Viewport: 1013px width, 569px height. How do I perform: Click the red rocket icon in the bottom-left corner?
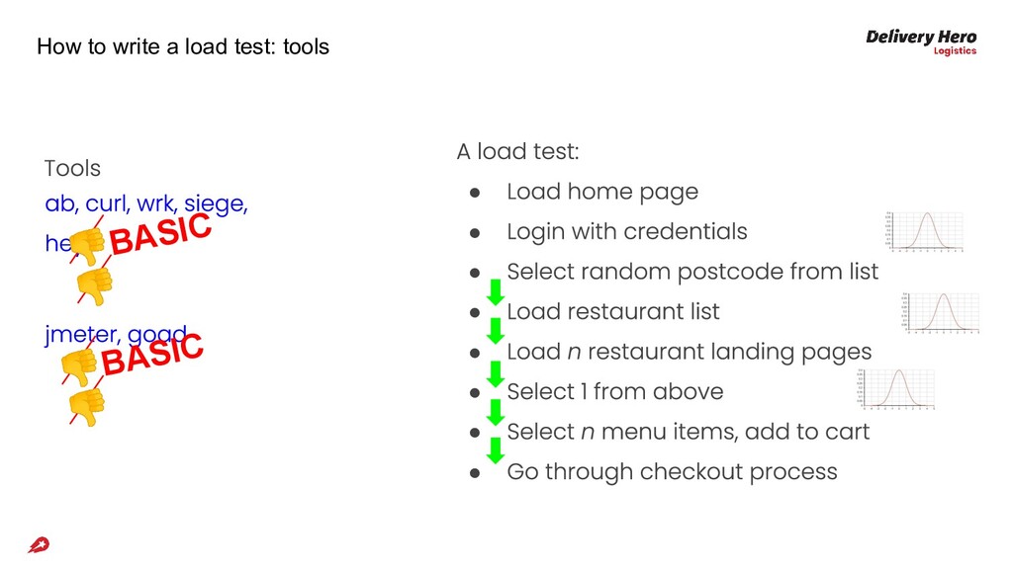39,544
